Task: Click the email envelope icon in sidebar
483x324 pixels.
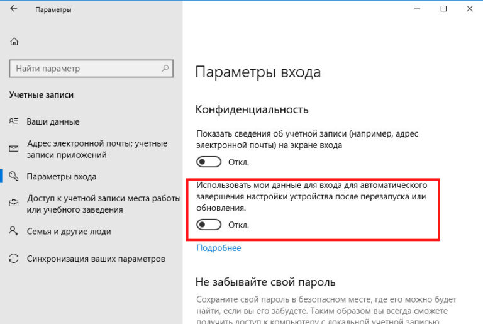Action: (13, 150)
